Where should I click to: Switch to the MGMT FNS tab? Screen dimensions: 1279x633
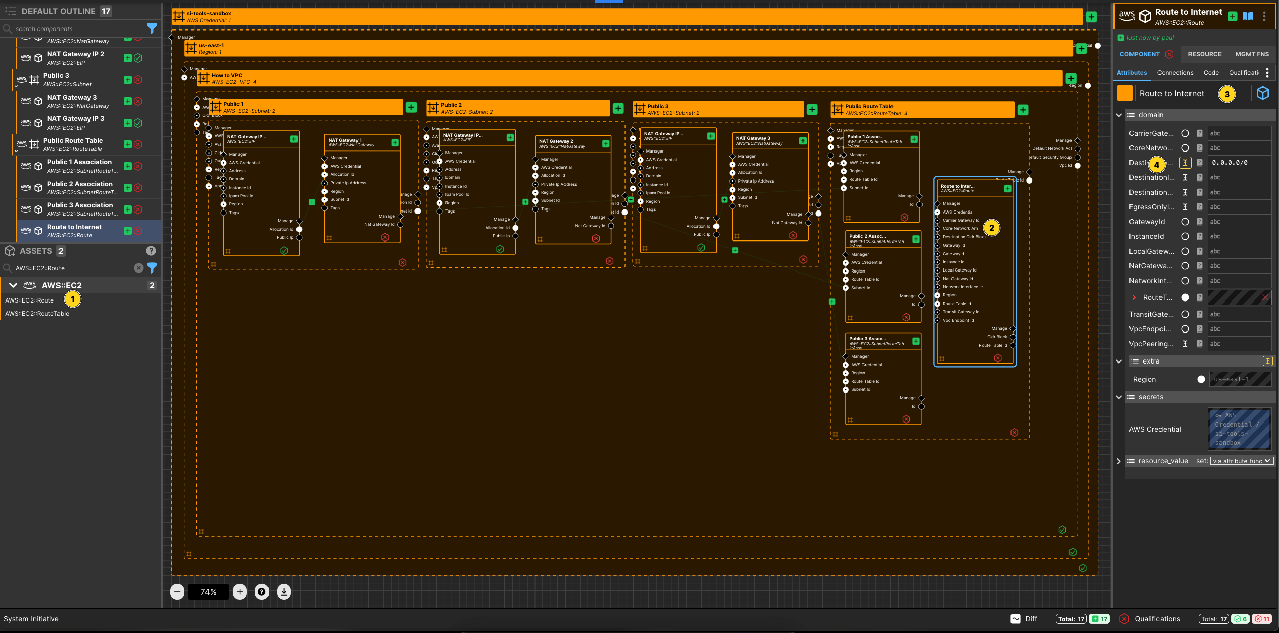pos(1252,54)
